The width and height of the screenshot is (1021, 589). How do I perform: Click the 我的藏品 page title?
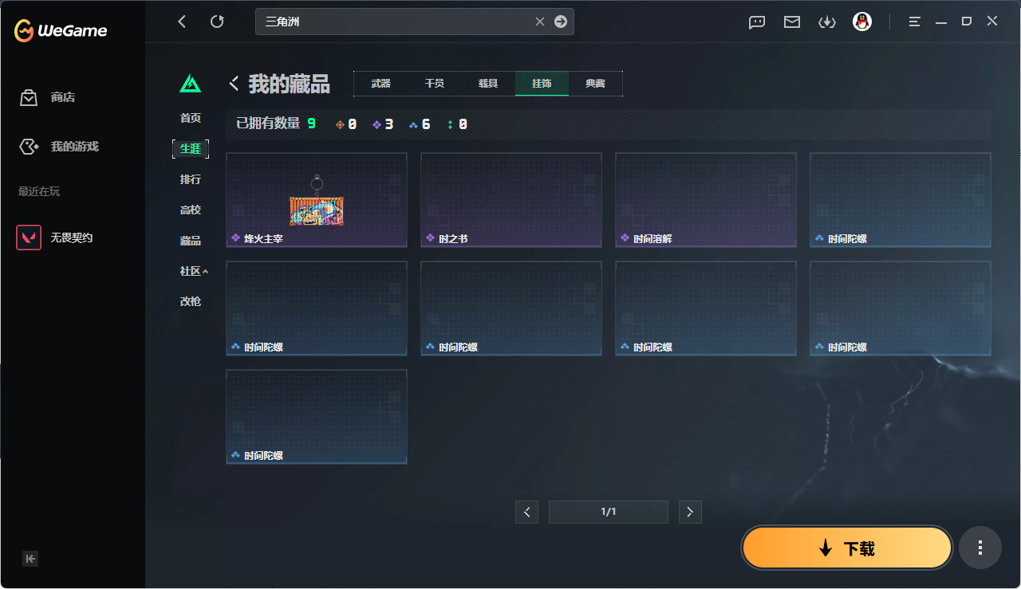[290, 84]
